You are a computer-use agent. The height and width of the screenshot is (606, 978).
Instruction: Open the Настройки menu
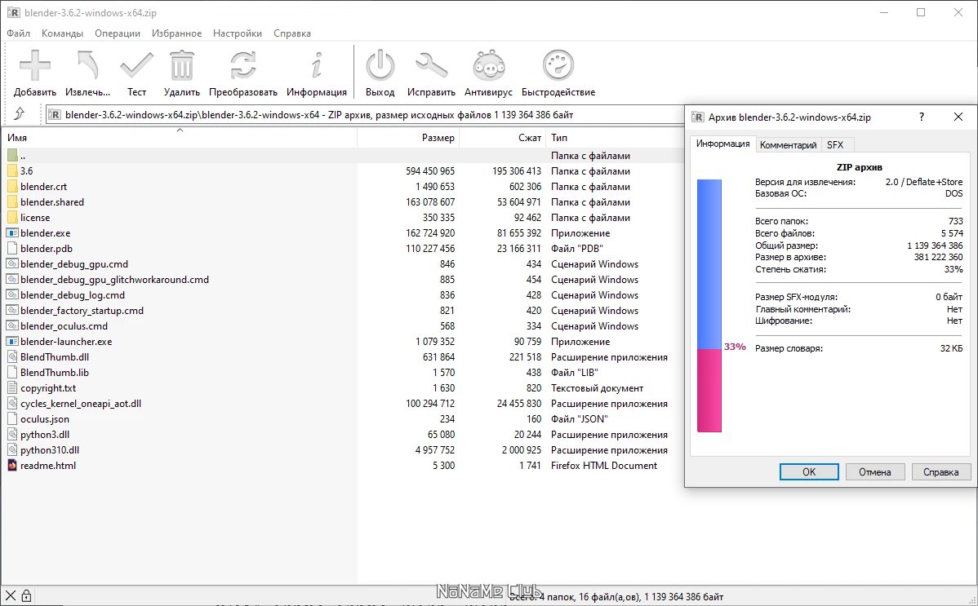[x=238, y=33]
